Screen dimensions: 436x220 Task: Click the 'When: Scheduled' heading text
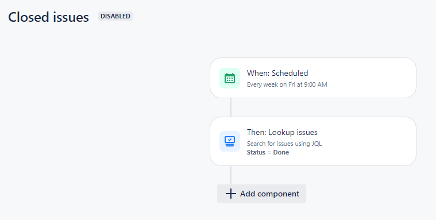277,73
